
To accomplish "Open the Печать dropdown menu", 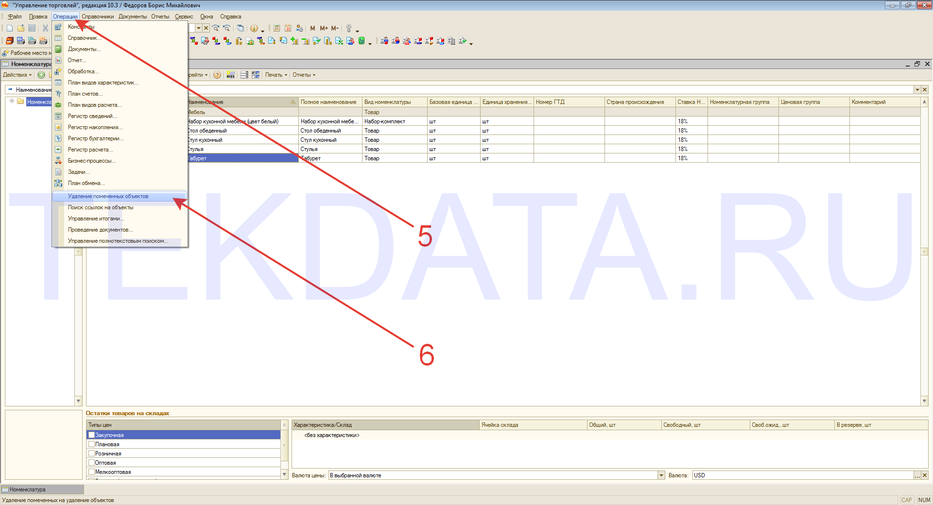I will [276, 75].
